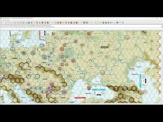The height and width of the screenshot is (122, 163).
Task: Click the RUSSIA map label
Action: click(x=105, y=47)
